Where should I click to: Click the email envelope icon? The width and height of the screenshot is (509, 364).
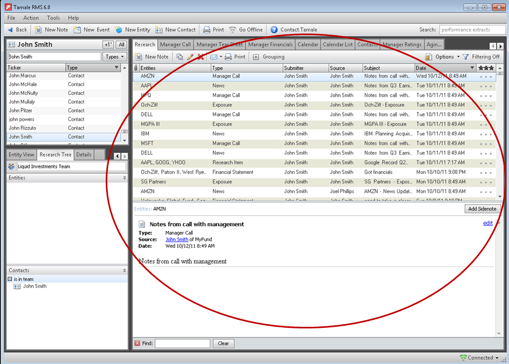[213, 57]
